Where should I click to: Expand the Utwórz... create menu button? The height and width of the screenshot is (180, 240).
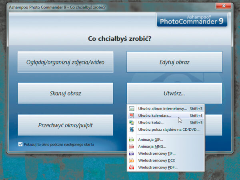pos(174,94)
